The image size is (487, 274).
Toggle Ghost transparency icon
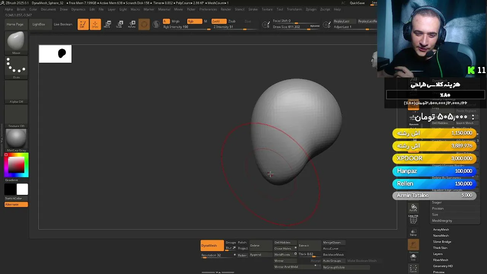tap(414, 245)
